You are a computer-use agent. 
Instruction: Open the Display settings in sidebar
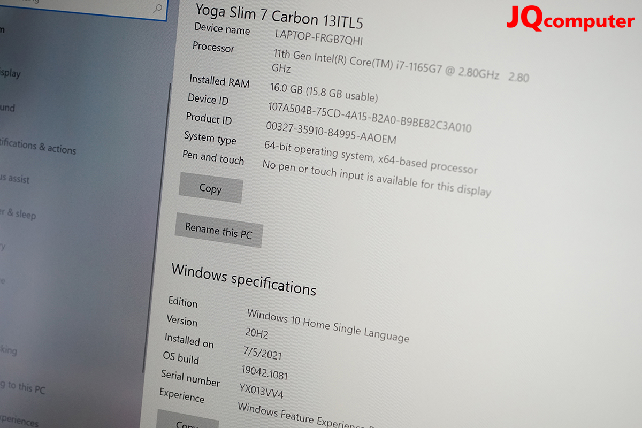[10, 73]
